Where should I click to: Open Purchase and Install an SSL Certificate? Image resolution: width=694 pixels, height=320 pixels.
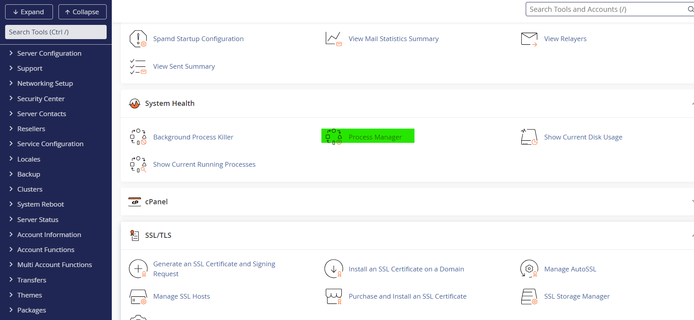point(407,296)
